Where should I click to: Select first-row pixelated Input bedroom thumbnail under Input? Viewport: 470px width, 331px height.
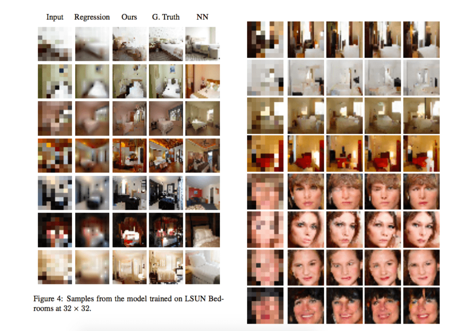coord(55,44)
